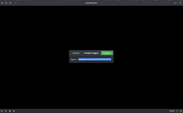
Task: Close the GNOME MPV window
Action: click(2, 3)
